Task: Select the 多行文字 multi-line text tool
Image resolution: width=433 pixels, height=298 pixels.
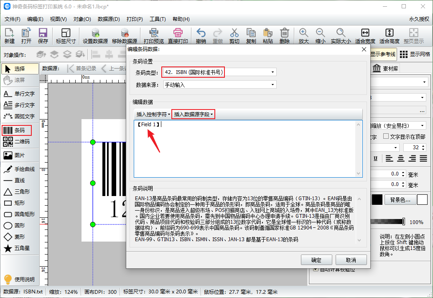Action: (19, 105)
